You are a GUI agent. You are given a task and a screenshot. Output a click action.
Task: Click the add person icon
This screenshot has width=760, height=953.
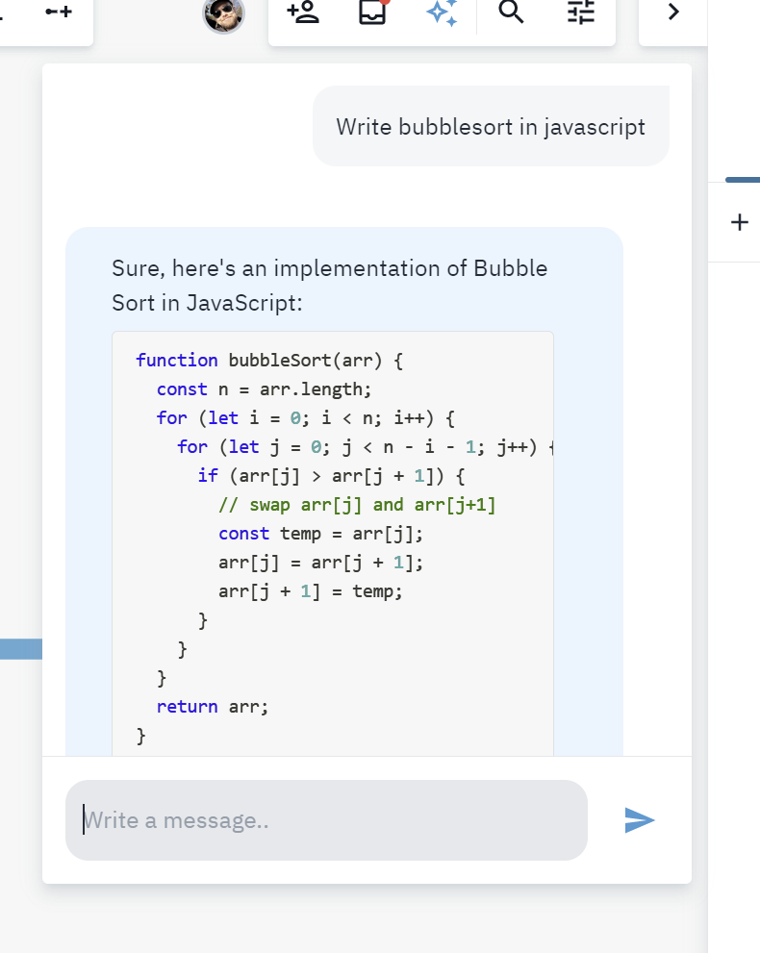[303, 12]
